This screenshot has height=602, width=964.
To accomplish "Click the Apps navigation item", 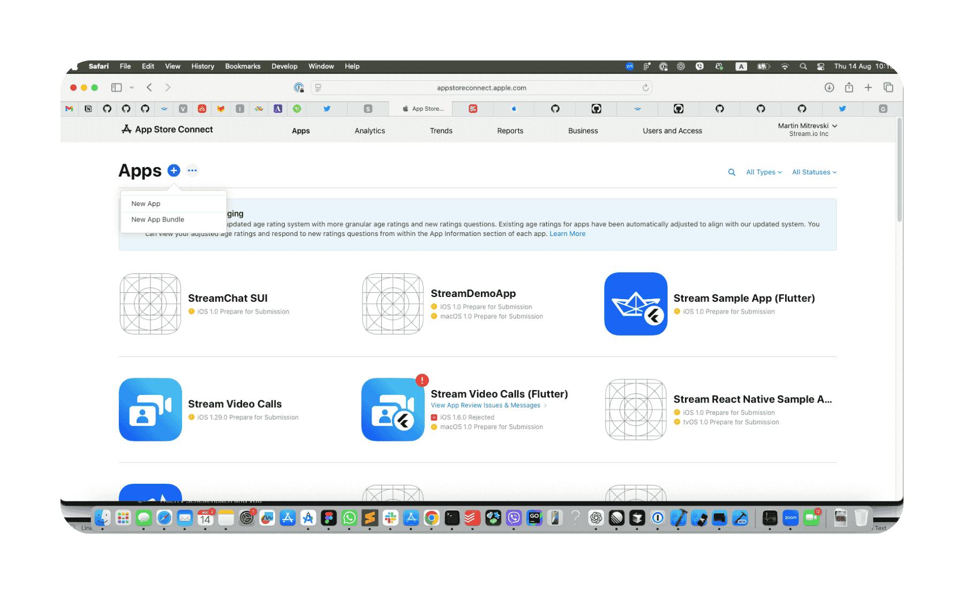I will [x=300, y=131].
